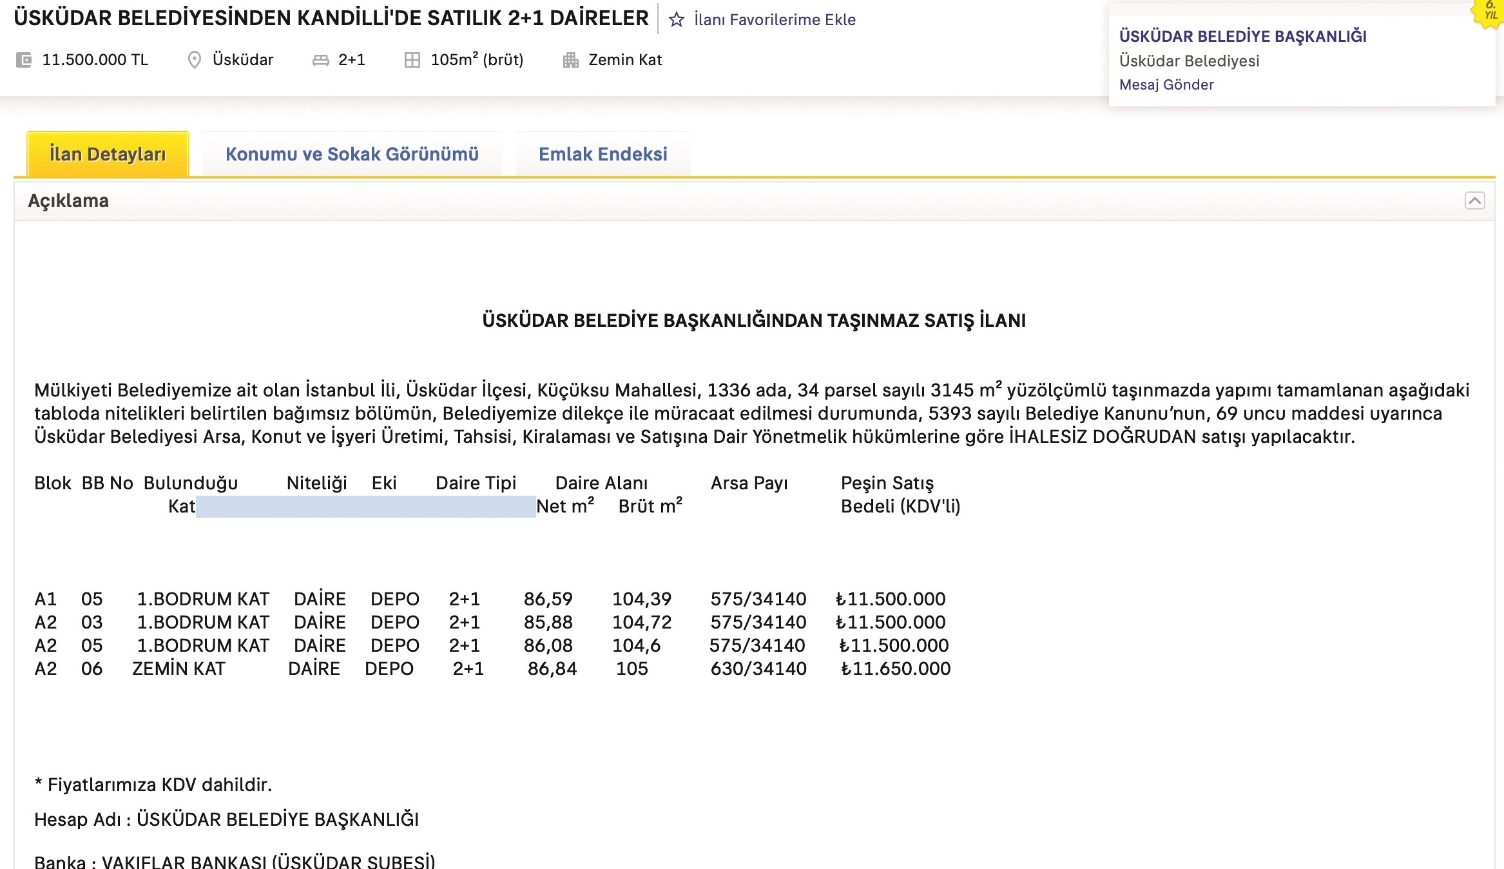Screen dimensions: 1504x869
Task: Open the İlan Detayları tab
Action: point(108,154)
